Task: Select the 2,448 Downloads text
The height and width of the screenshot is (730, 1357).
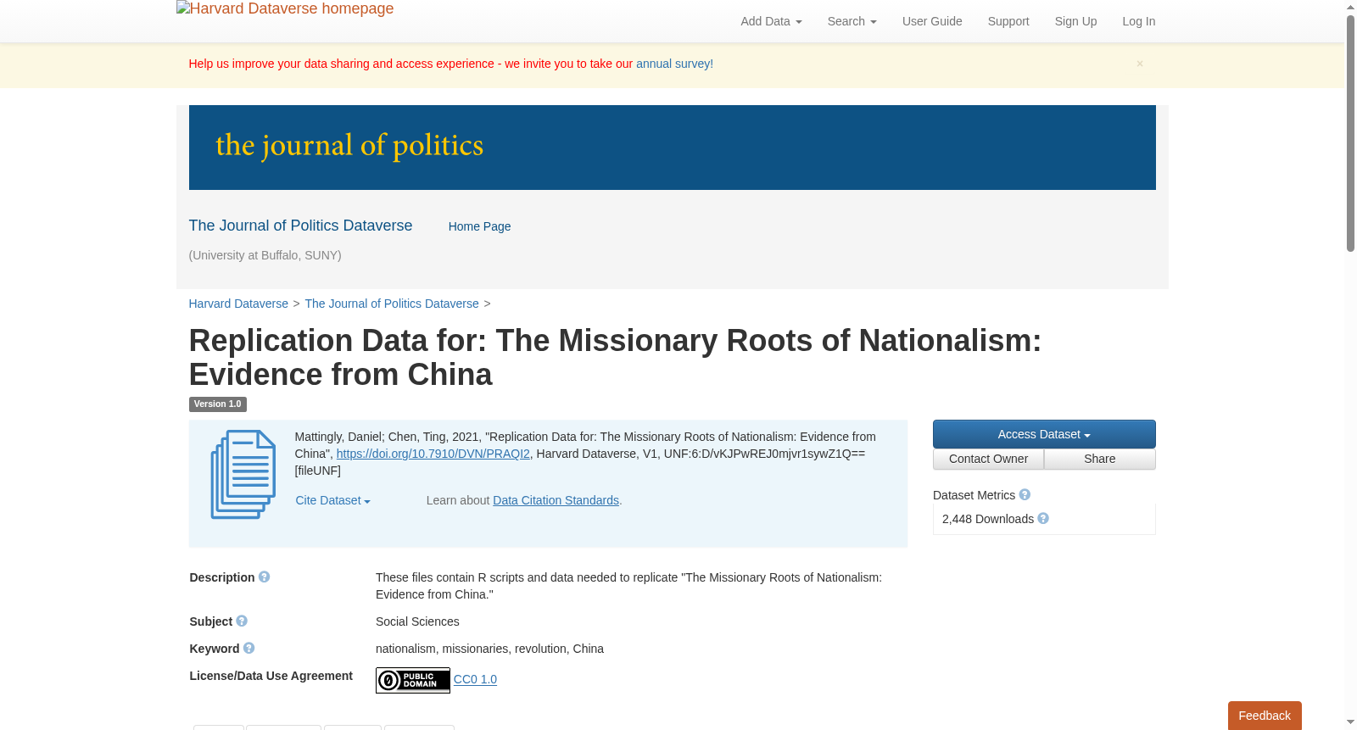Action: (x=988, y=519)
